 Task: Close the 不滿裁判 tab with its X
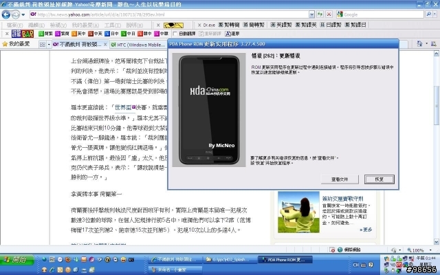[105, 44]
